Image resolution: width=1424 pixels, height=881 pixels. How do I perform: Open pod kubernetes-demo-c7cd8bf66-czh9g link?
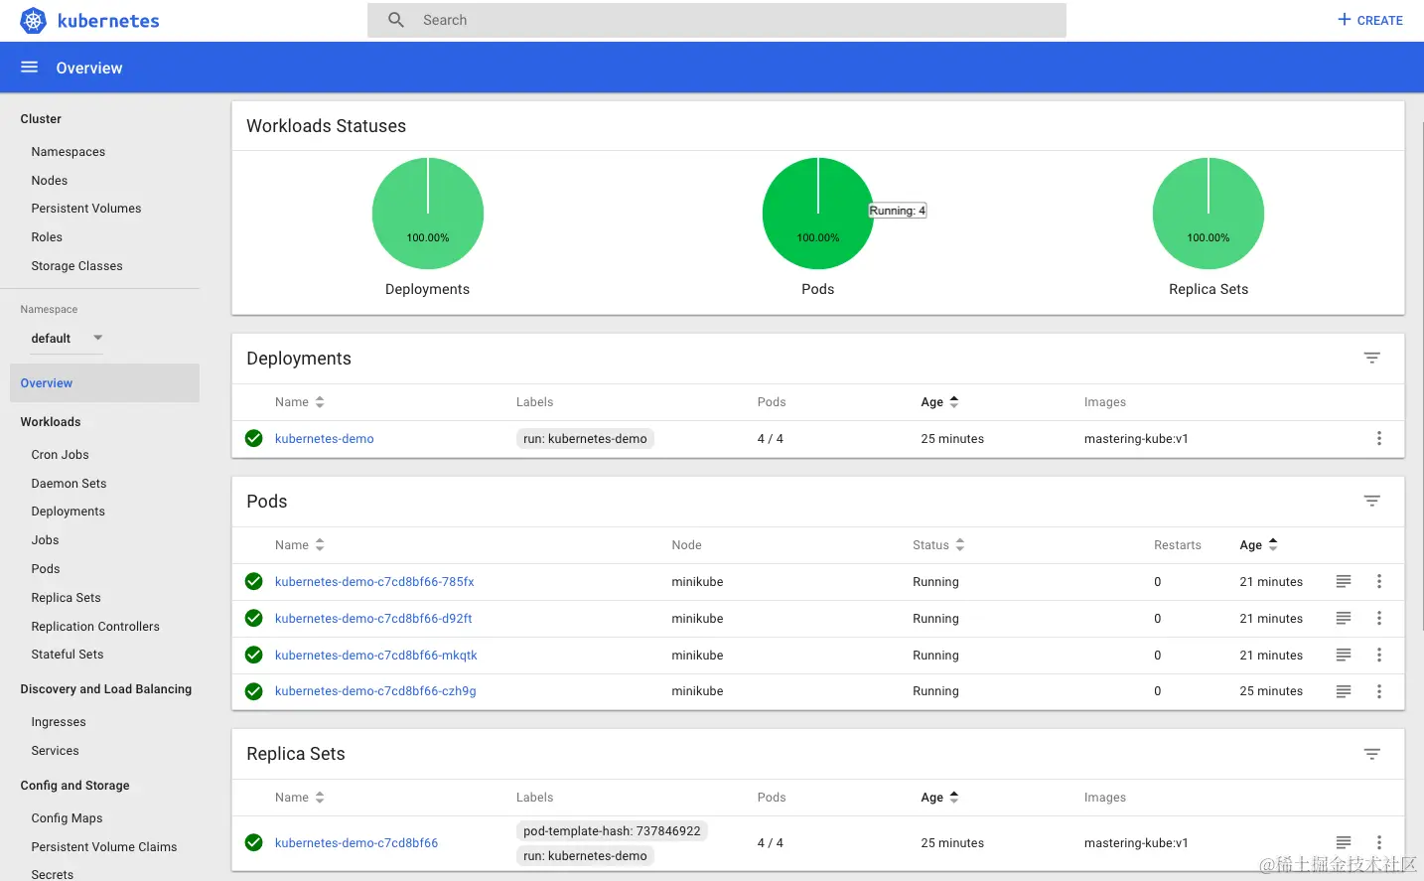coord(375,691)
